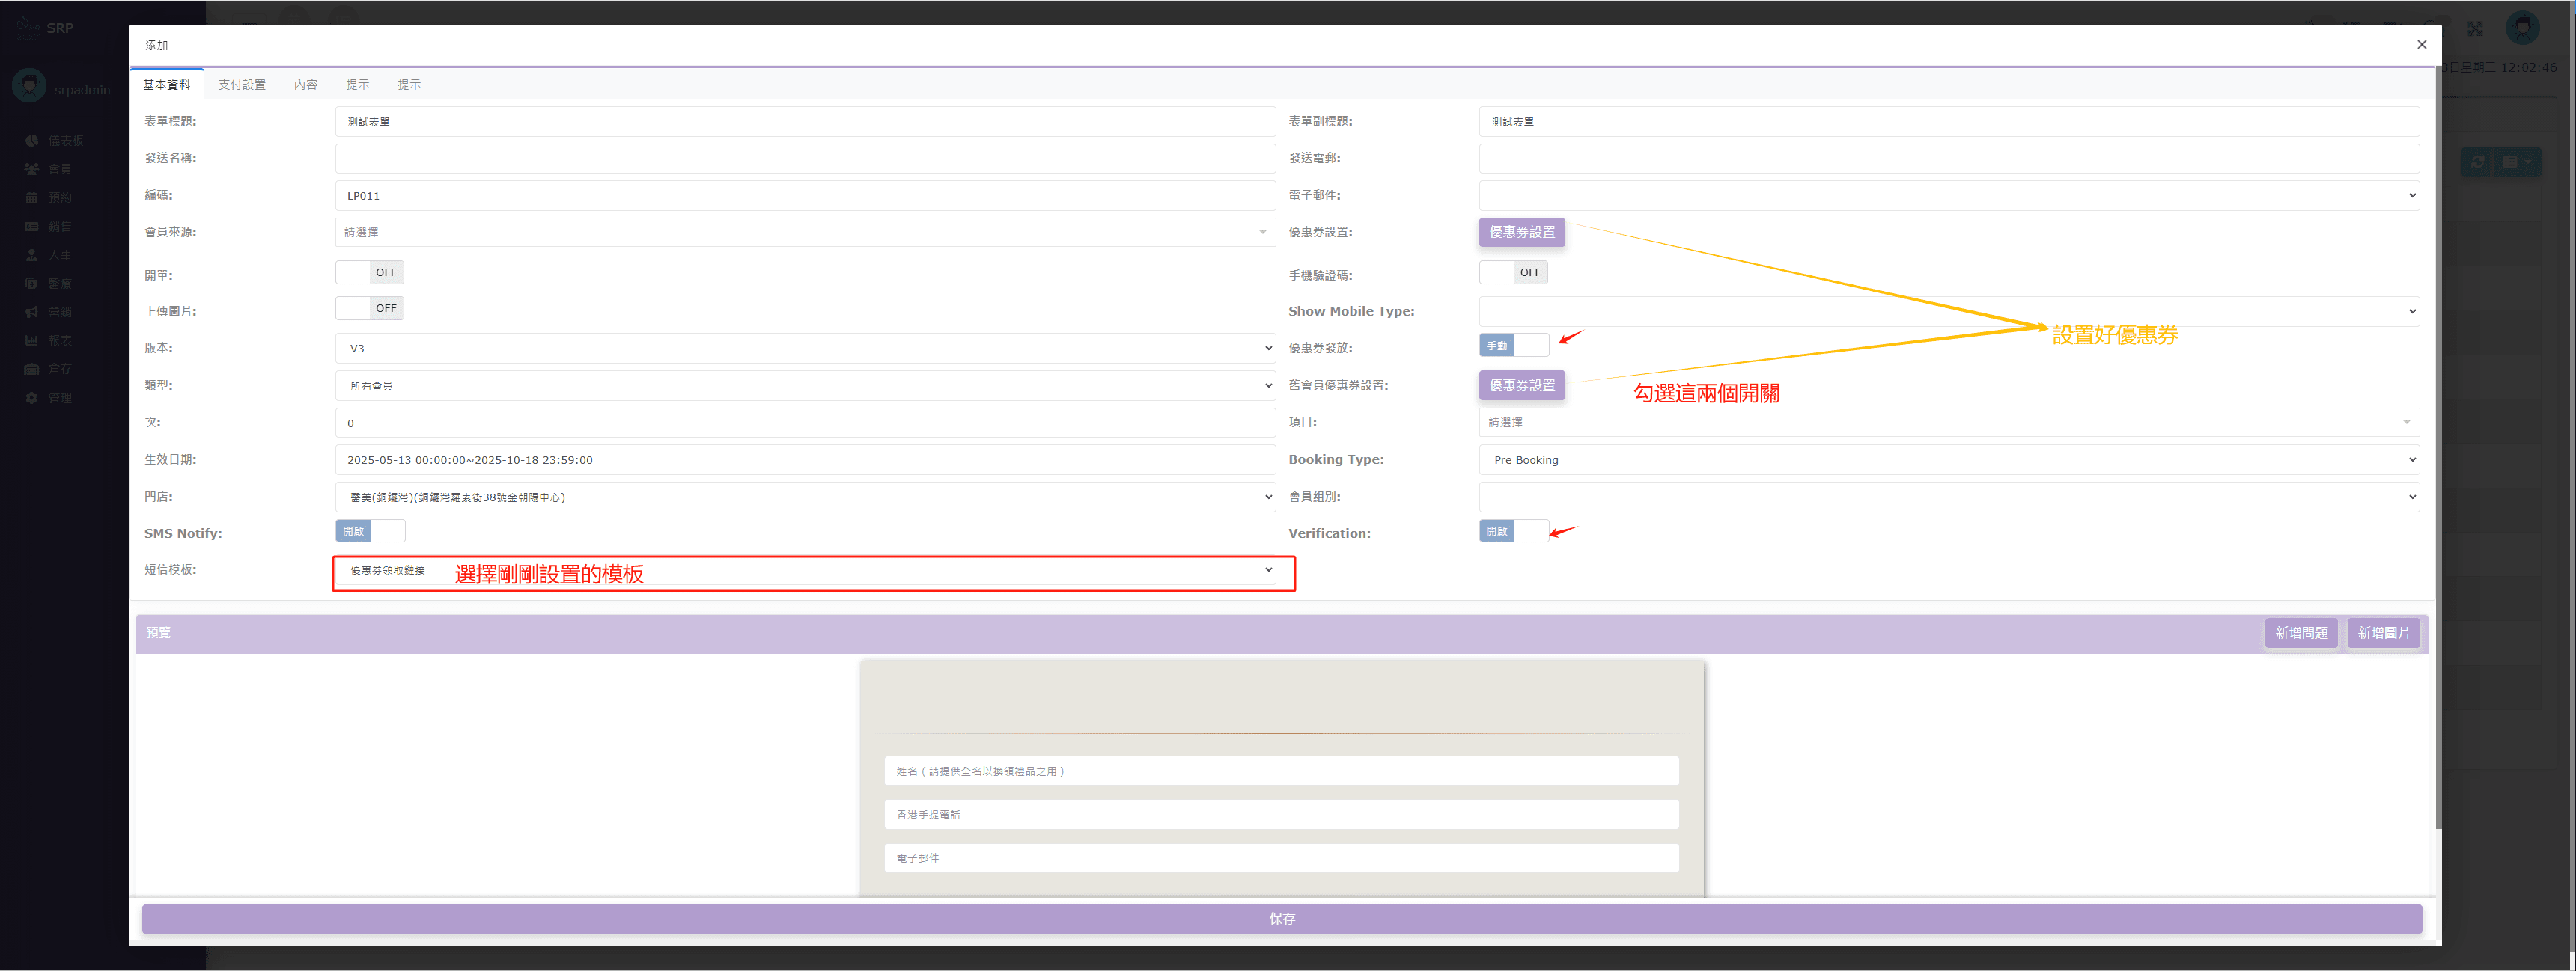Click the fullscreen expand icon in the header

[2475, 29]
